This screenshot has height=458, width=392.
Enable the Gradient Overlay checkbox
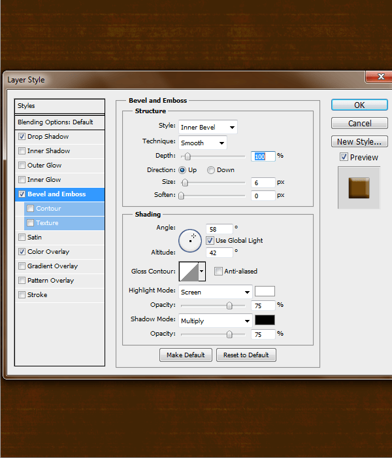point(22,266)
